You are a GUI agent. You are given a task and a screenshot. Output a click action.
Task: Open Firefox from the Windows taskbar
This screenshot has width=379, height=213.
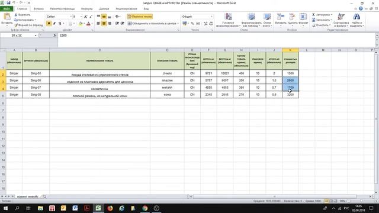[110, 208]
